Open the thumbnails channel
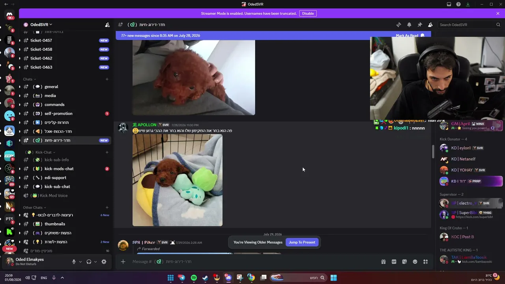The height and width of the screenshot is (284, 505). [x=65, y=224]
